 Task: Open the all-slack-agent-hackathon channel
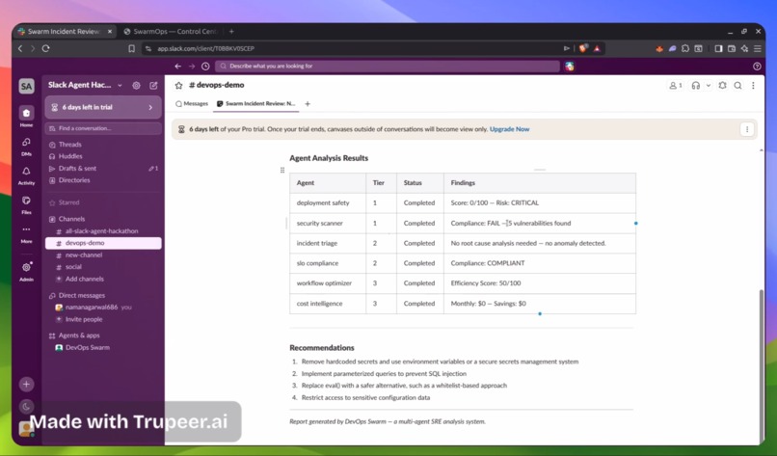pyautogui.click(x=103, y=231)
